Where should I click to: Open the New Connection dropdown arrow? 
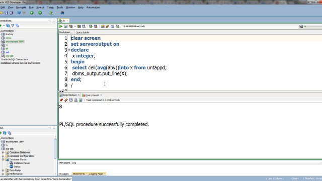pyautogui.click(x=4, y=26)
